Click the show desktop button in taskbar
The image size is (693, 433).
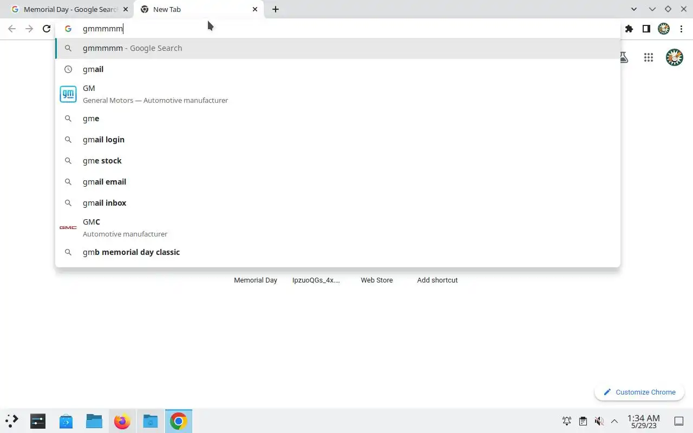point(679,421)
